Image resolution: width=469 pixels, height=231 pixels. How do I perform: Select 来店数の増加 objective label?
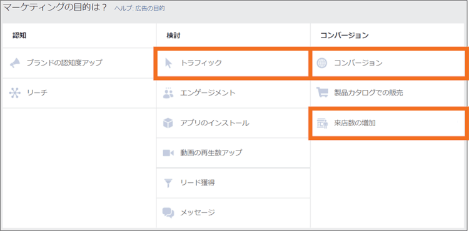pyautogui.click(x=355, y=123)
